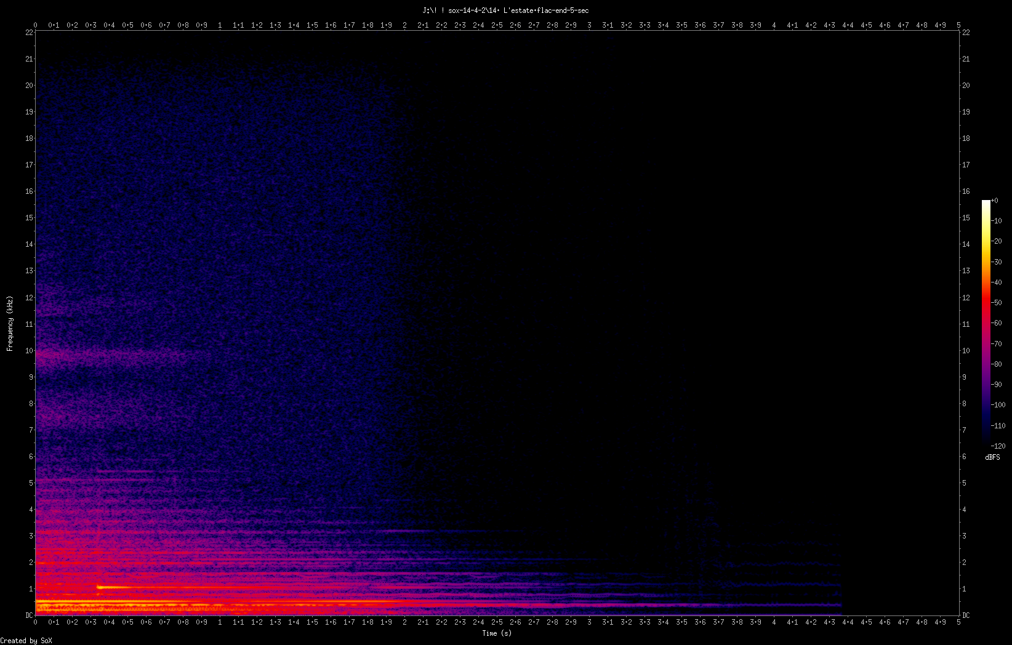The width and height of the screenshot is (1012, 645).
Task: Click '10' on the right frequency axis
Action: [966, 351]
